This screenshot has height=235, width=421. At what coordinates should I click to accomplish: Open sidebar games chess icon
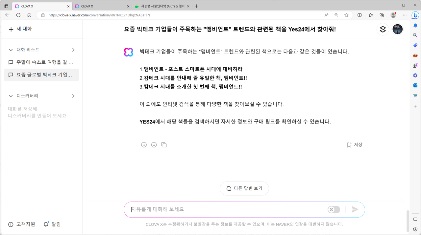click(415, 65)
